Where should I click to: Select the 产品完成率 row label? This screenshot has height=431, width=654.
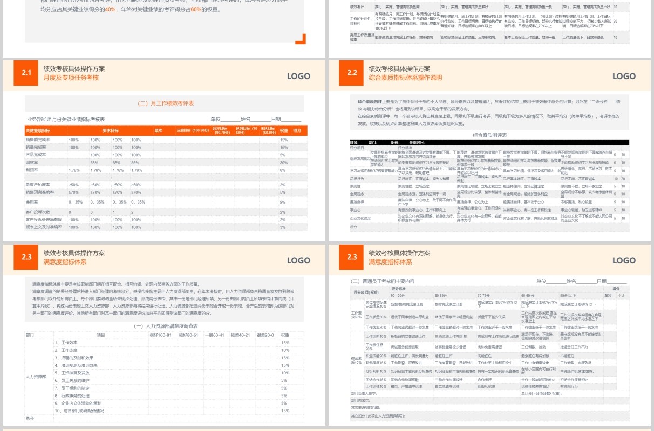(x=36, y=155)
